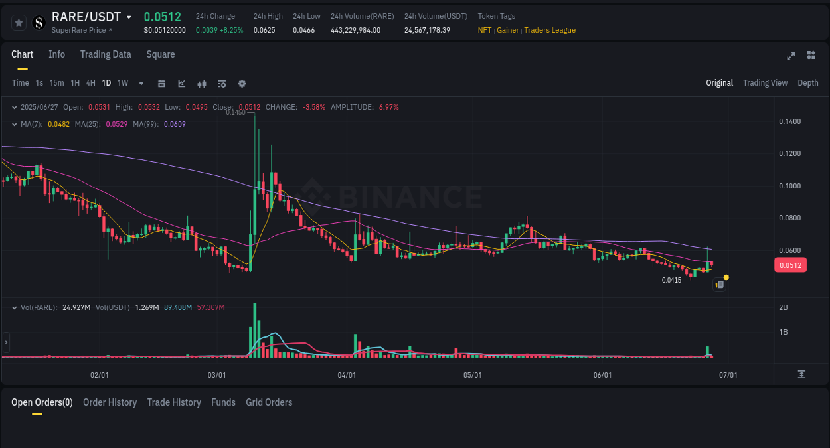
Task: Switch to the Trading Data tab
Action: tap(106, 54)
